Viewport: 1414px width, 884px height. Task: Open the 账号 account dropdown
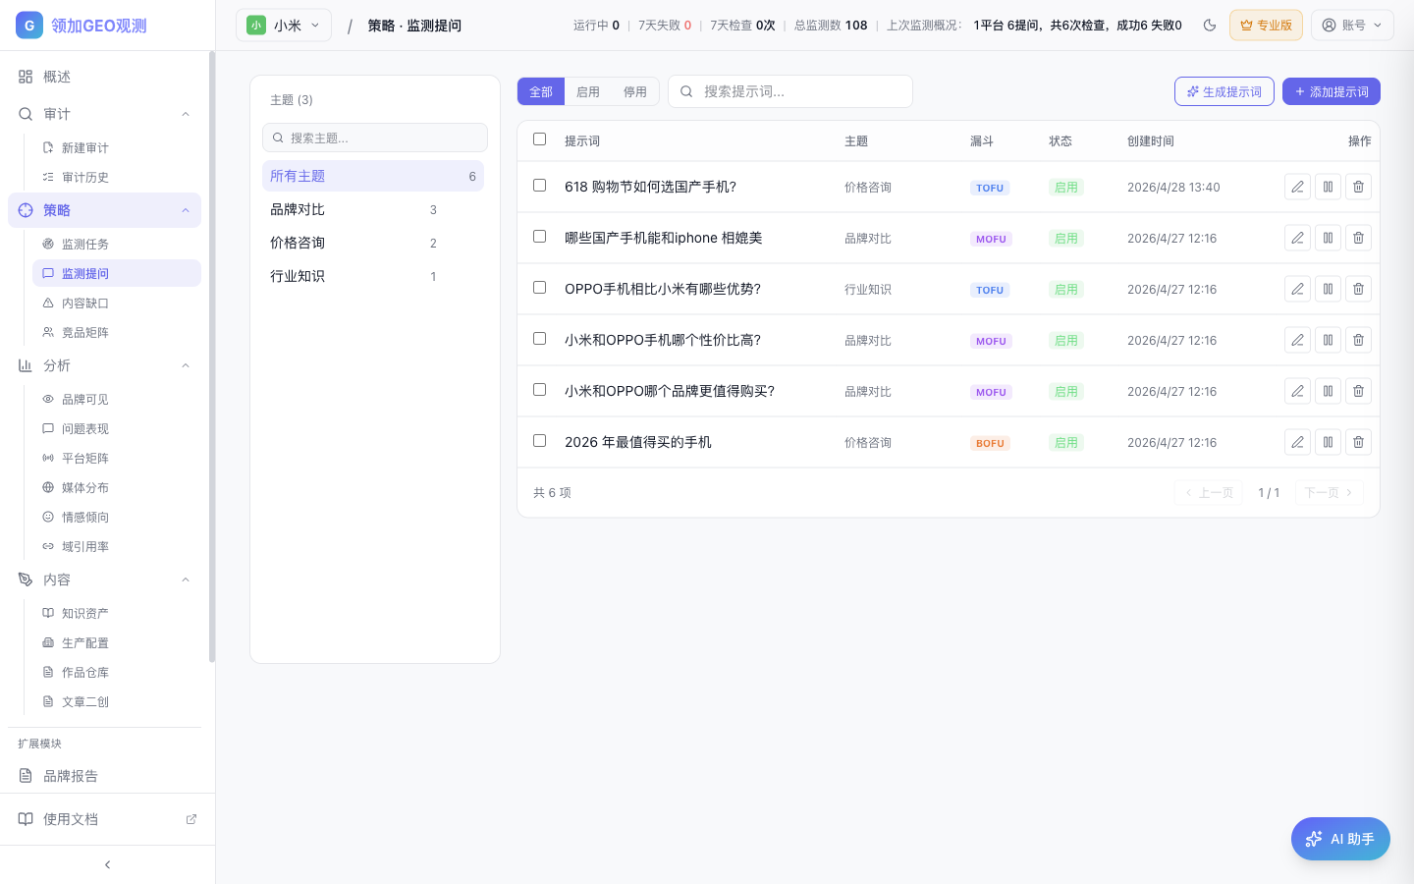pyautogui.click(x=1352, y=26)
